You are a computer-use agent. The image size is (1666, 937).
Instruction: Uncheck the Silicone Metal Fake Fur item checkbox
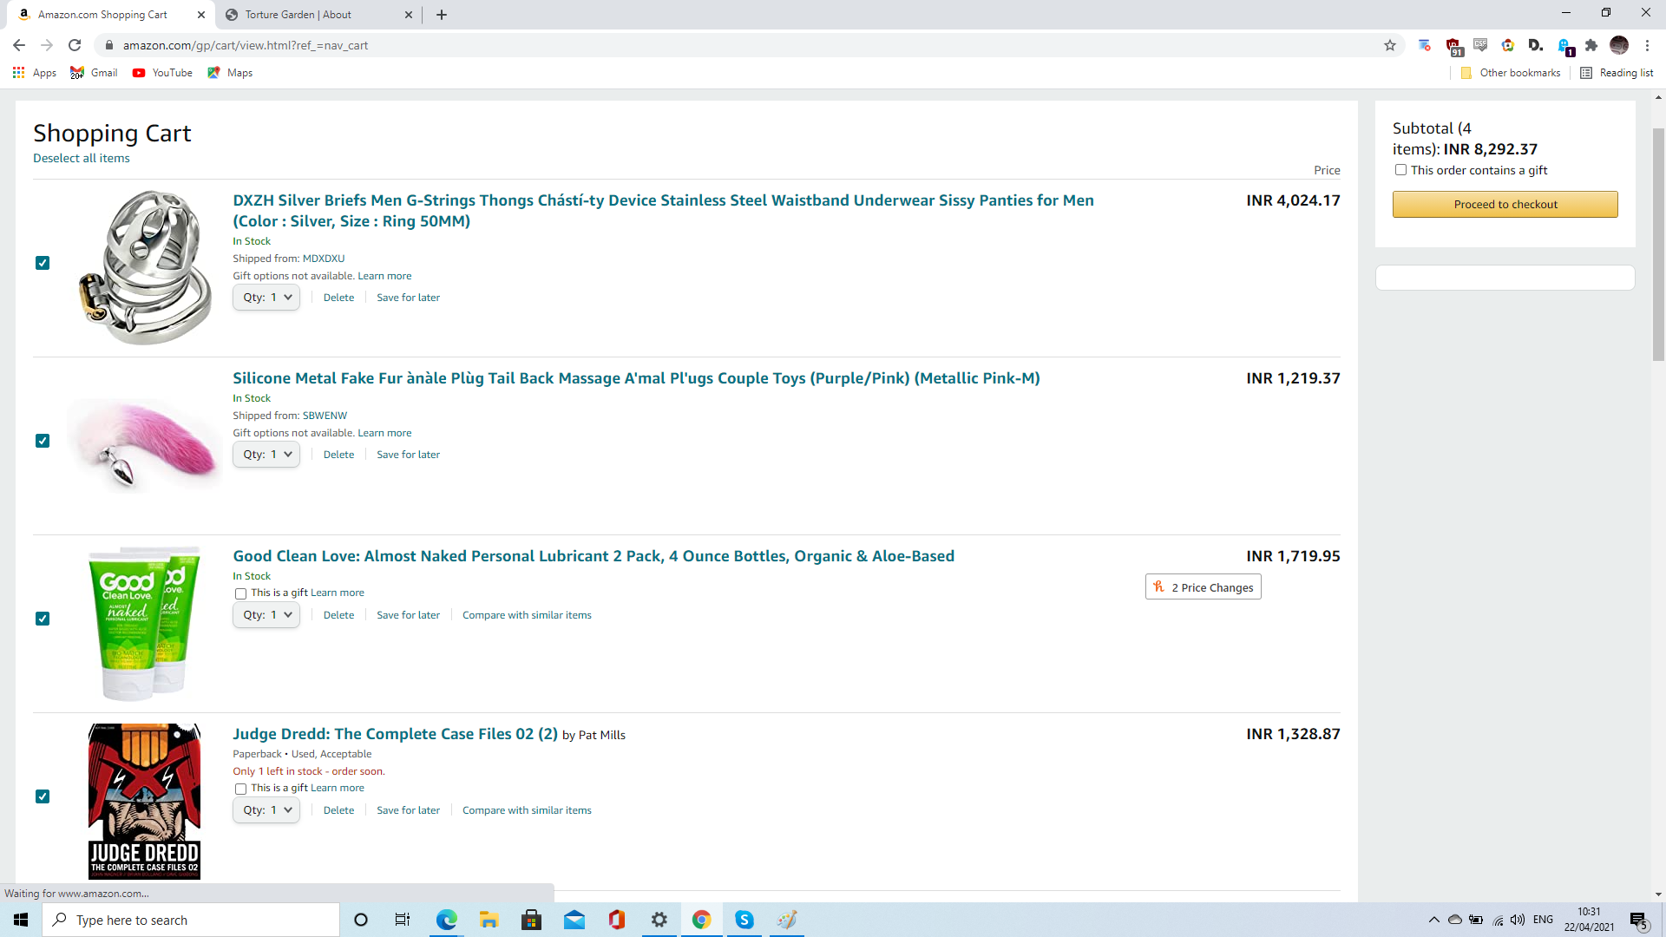tap(43, 441)
